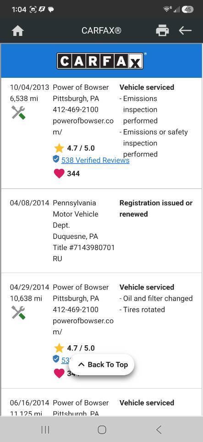
Task: Click the Back To Top button
Action: coord(102,365)
